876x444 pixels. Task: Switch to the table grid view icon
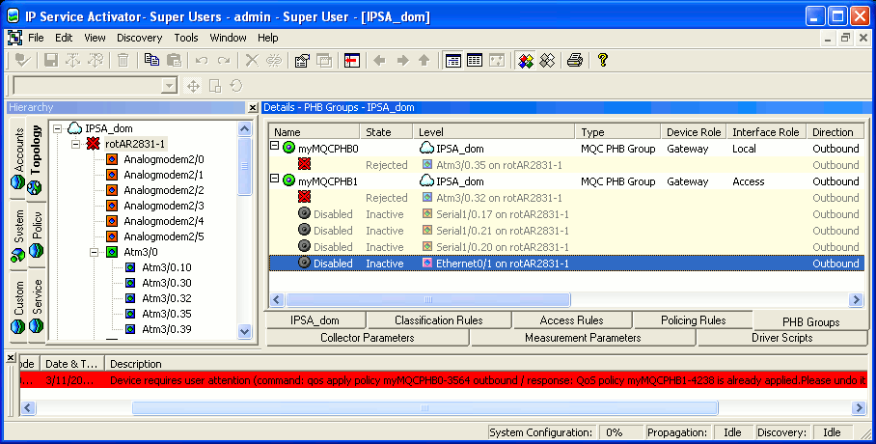(475, 60)
